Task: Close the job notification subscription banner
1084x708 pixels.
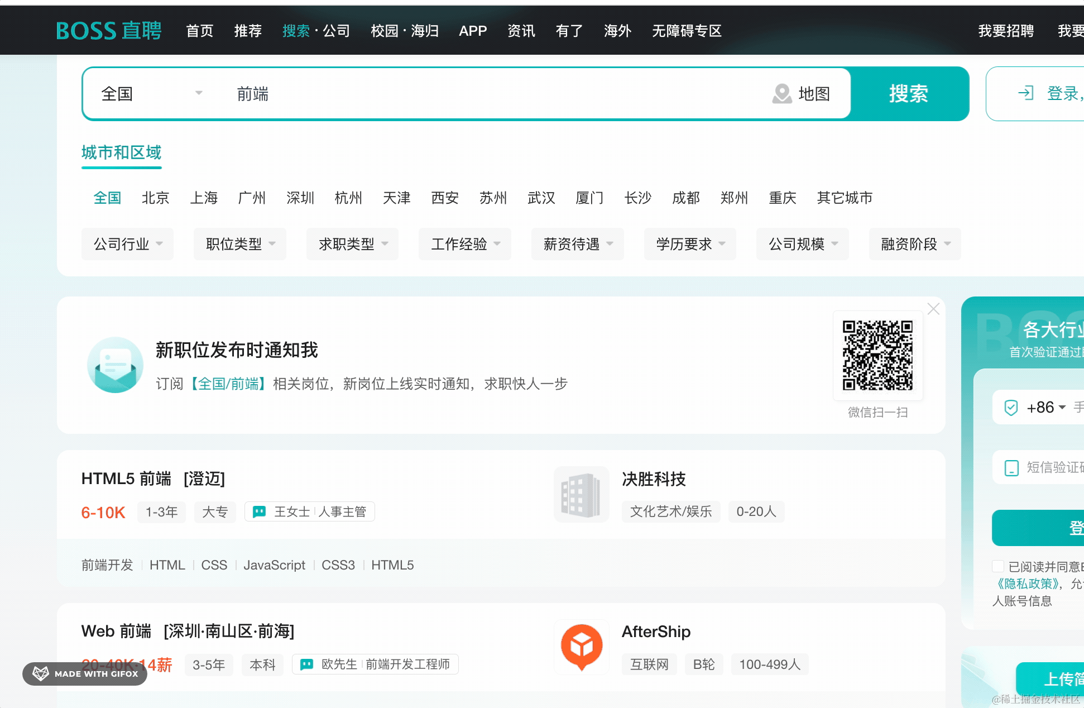Action: tap(933, 309)
